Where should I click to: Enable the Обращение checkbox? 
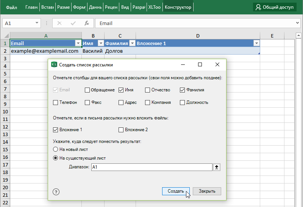coord(87,90)
